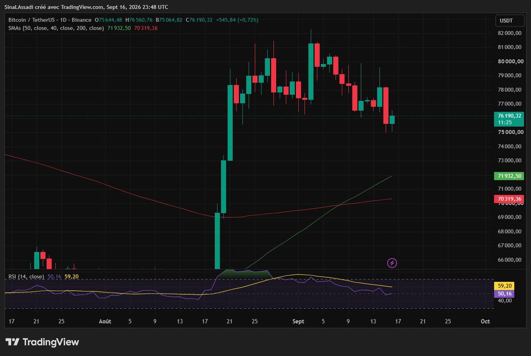Click the SMAs indicator legend label
The width and height of the screenshot is (531, 356).
[x=55, y=28]
